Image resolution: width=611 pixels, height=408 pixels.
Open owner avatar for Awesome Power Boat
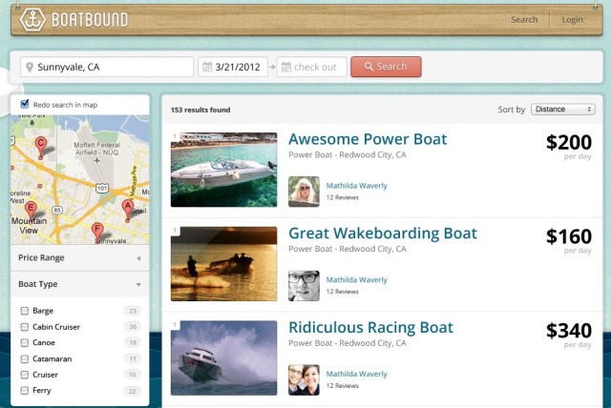(x=304, y=192)
